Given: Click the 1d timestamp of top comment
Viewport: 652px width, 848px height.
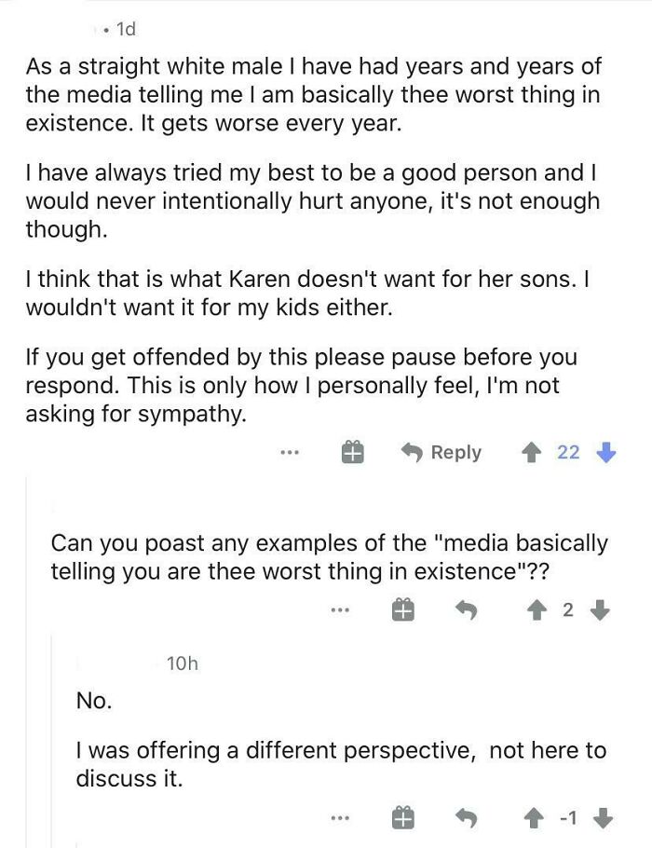Looking at the screenshot, I should click(122, 30).
